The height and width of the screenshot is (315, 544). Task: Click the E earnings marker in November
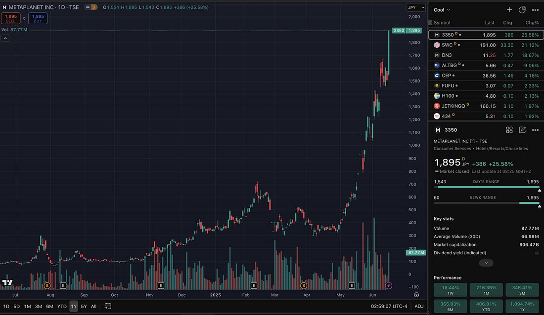click(x=161, y=285)
